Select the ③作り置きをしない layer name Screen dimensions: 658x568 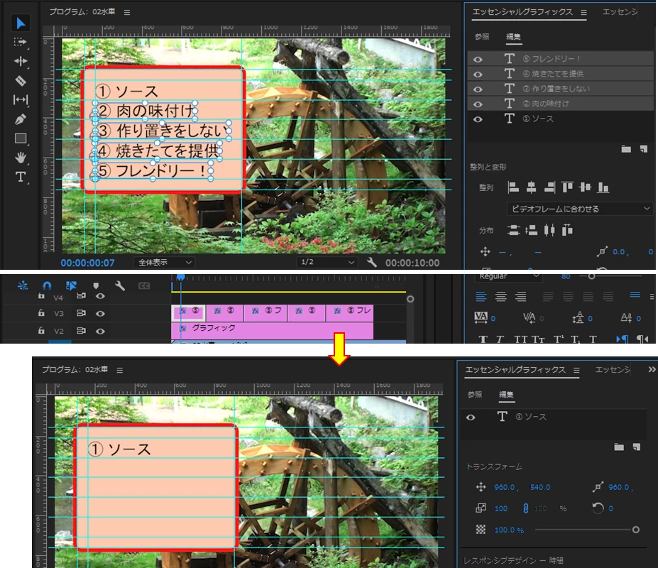click(556, 89)
